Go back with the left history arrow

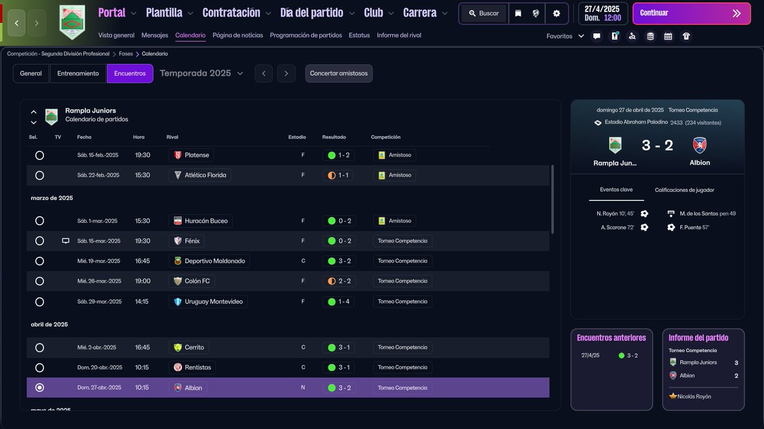click(16, 23)
